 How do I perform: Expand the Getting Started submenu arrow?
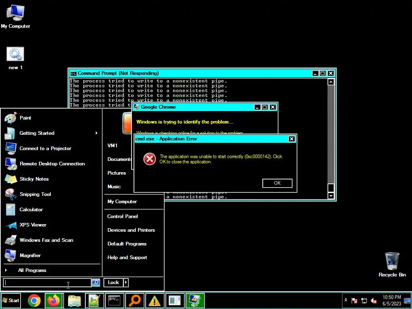pyautogui.click(x=97, y=133)
